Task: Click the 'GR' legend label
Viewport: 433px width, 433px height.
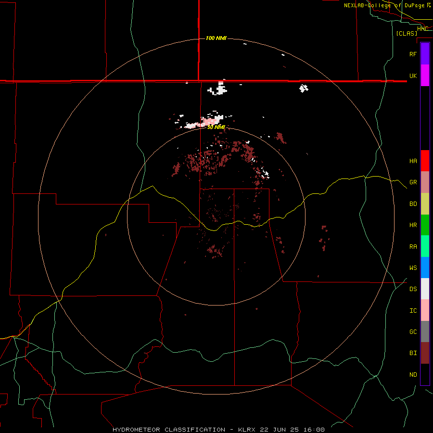Action: [413, 182]
